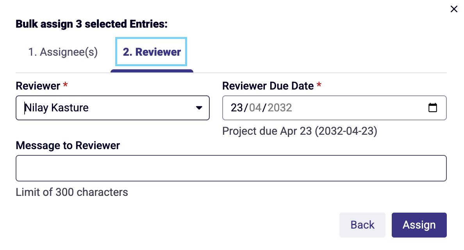Image resolution: width=464 pixels, height=250 pixels.
Task: Click the Reviewer Due Date label
Action: coord(268,86)
